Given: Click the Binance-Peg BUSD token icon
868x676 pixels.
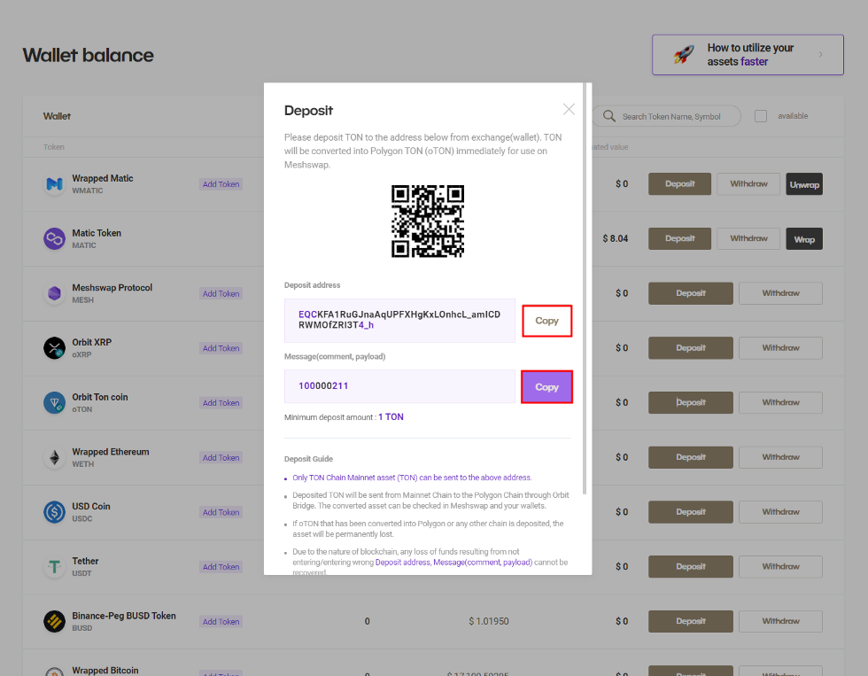Looking at the screenshot, I should tap(54, 621).
